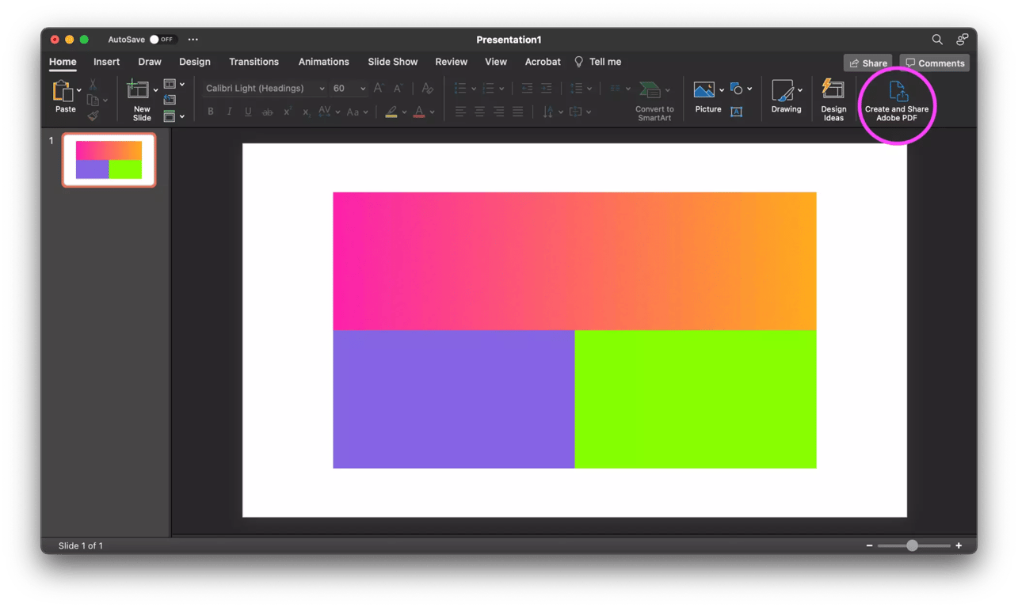Click the Paste clipboard icon
The height and width of the screenshot is (608, 1018).
click(62, 91)
